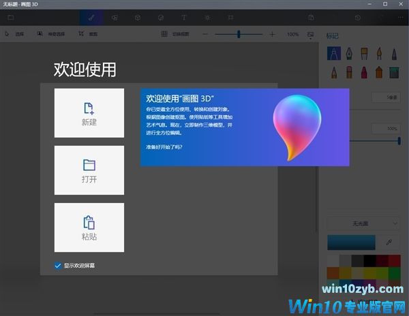The width and height of the screenshot is (409, 316).
Task: Pick the black color swatch
Action: point(369,260)
